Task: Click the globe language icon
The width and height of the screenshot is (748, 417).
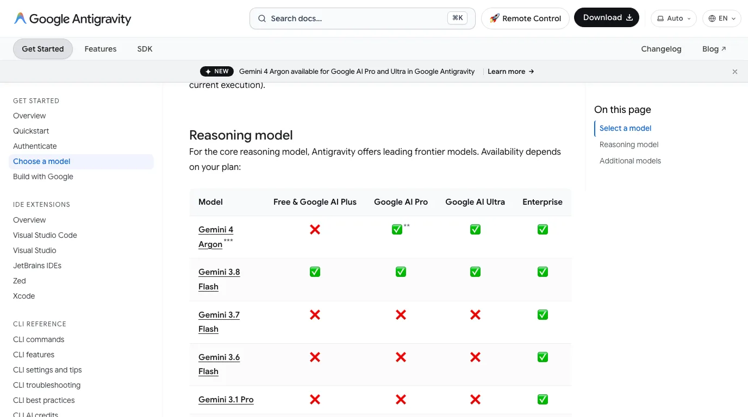Action: pos(712,18)
